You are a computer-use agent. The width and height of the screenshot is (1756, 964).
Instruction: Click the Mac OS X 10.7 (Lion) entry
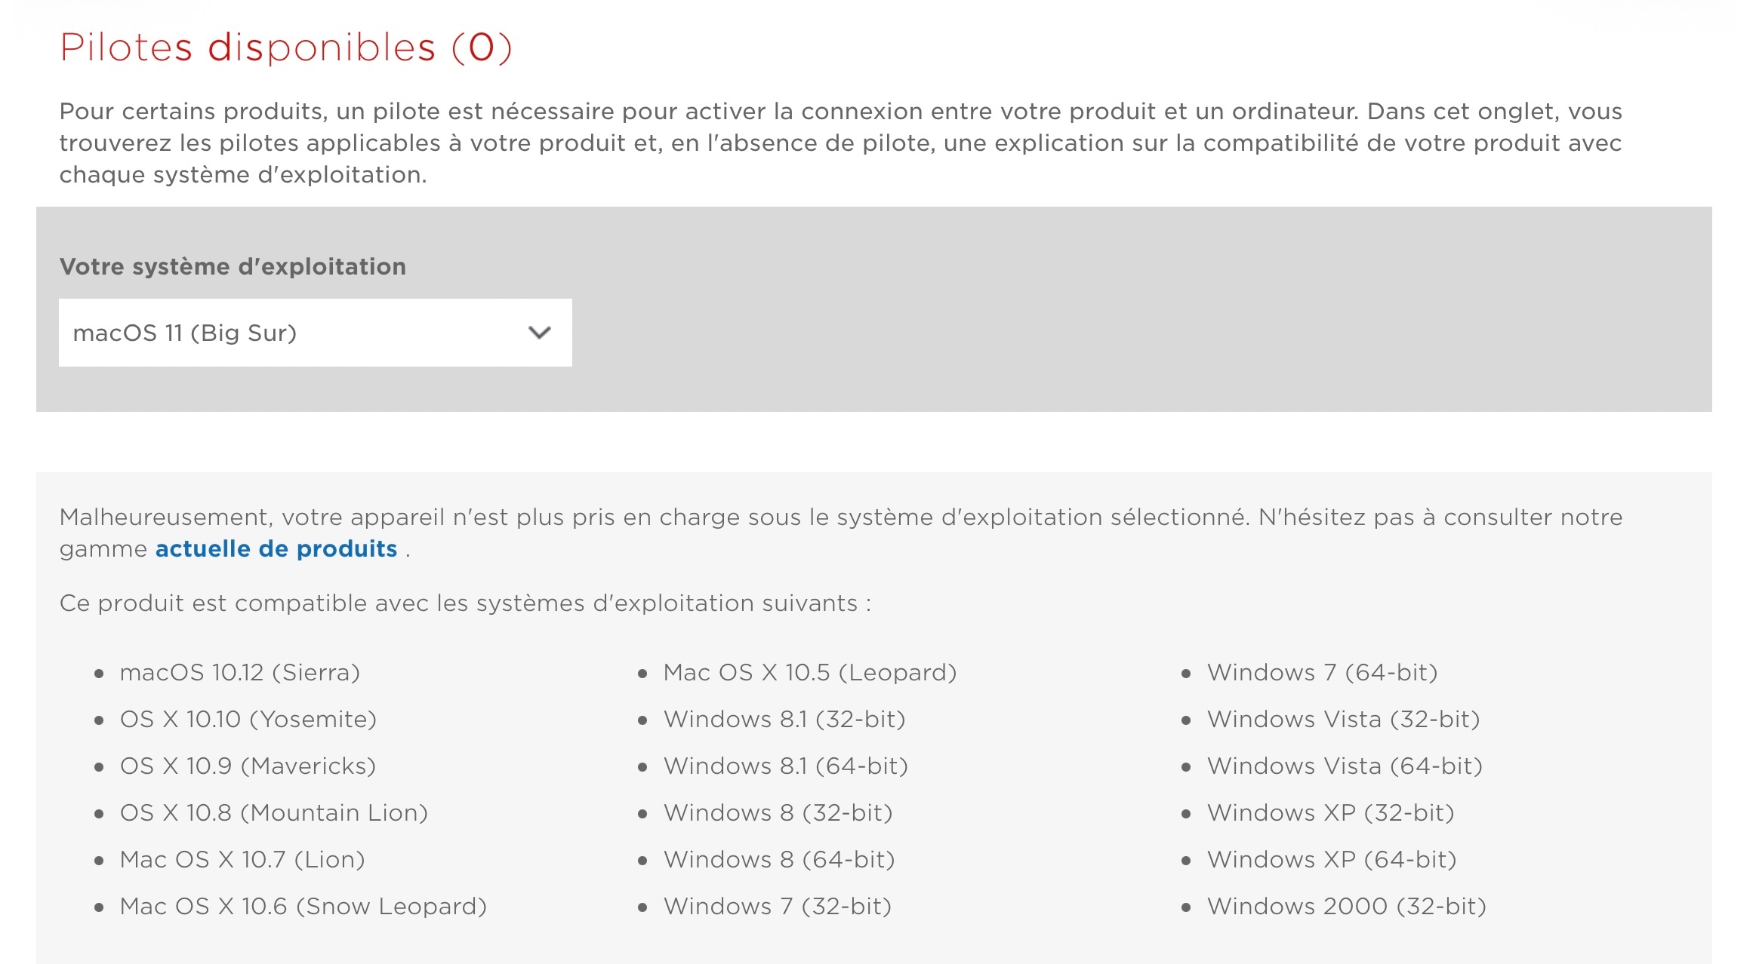242,859
